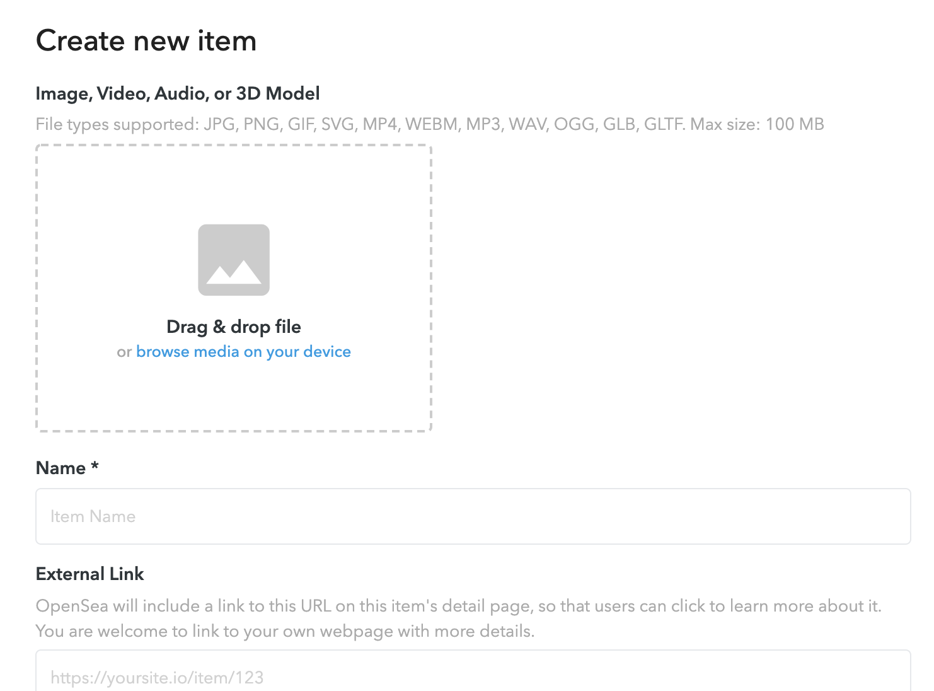The image size is (934, 691).
Task: Click the "Image, Video, Audio, or 3D Model" label
Action: tap(178, 93)
